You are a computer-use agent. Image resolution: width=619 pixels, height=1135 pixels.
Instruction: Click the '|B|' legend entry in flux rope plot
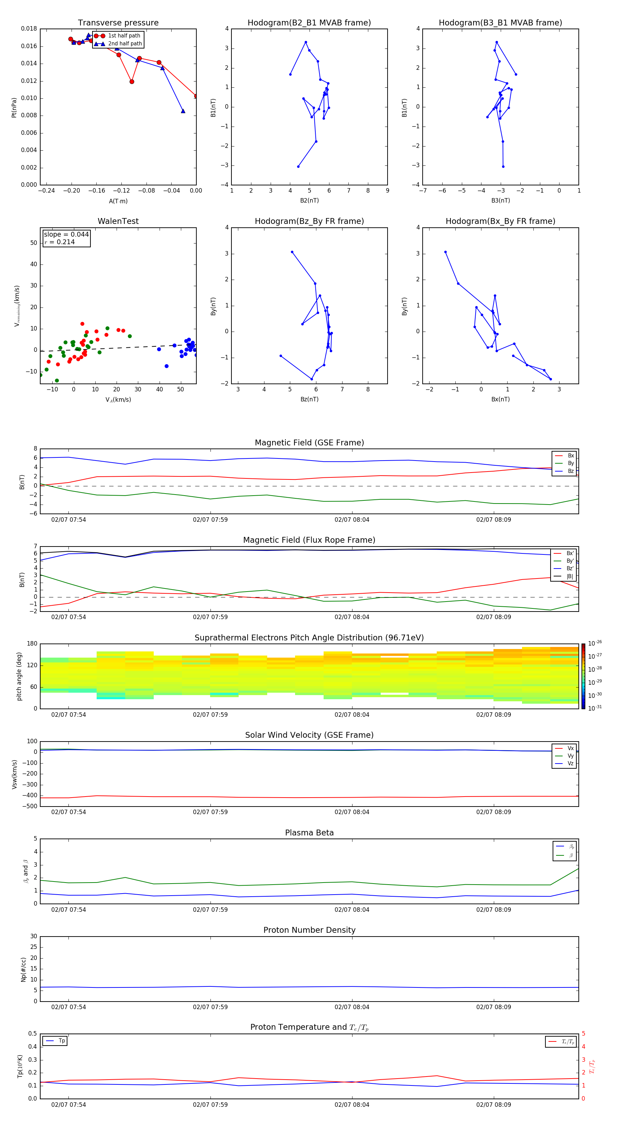click(x=564, y=576)
